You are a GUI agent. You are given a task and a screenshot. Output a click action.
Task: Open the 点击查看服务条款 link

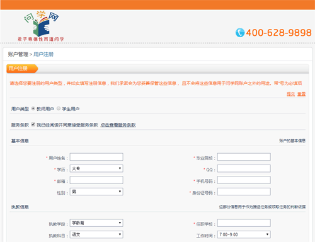[x=118, y=125]
